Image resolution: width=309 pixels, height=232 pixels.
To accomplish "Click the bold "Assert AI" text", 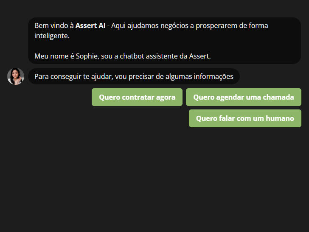I will coord(90,25).
